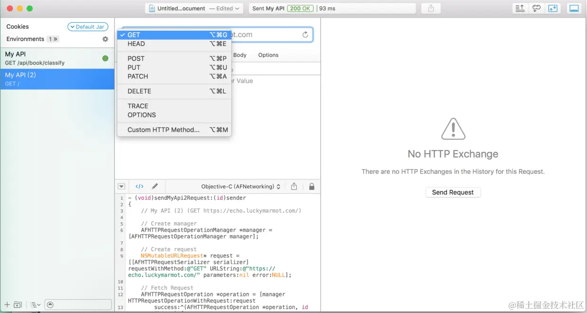
Task: Click the padlock icon in code bar
Action: [x=311, y=187]
